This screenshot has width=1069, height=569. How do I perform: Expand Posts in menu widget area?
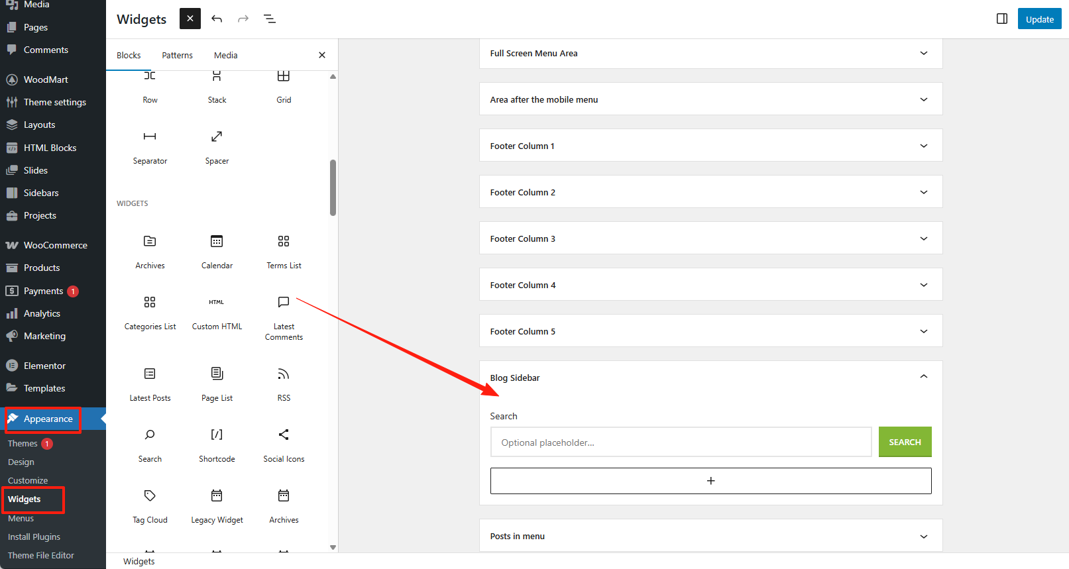point(923,536)
